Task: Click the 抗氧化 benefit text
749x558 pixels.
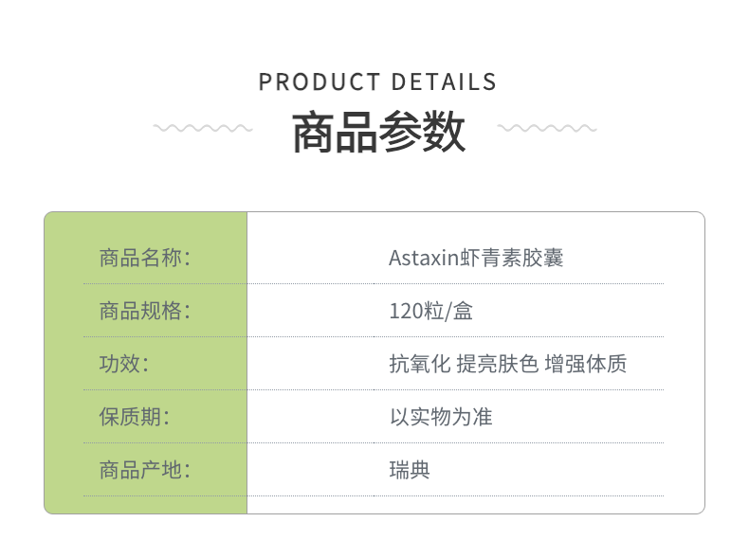Action: (x=419, y=364)
